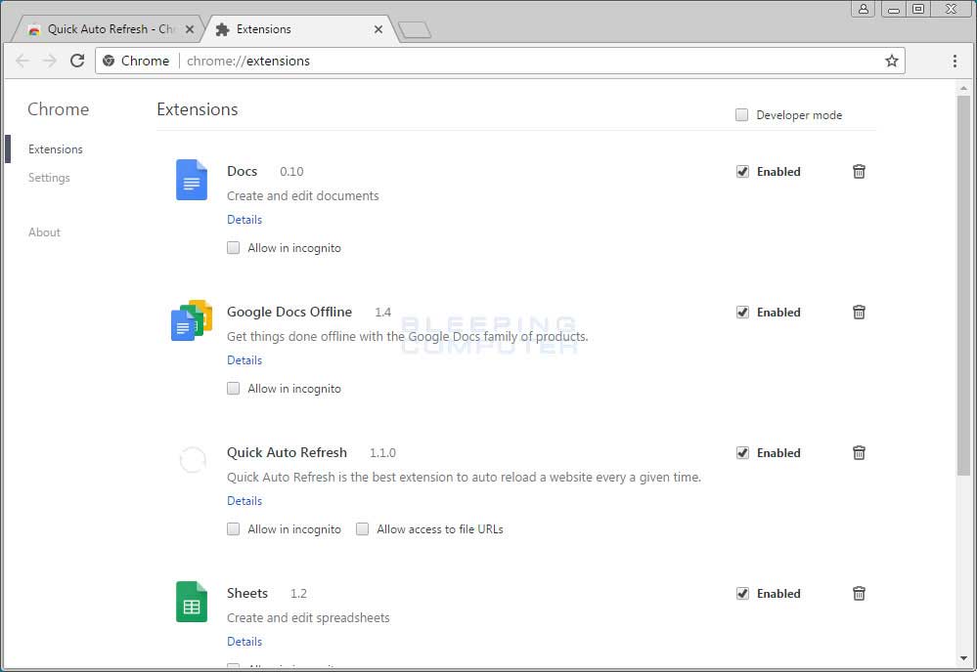Click the scrollbar down arrow
977x672 pixels.
(x=963, y=658)
